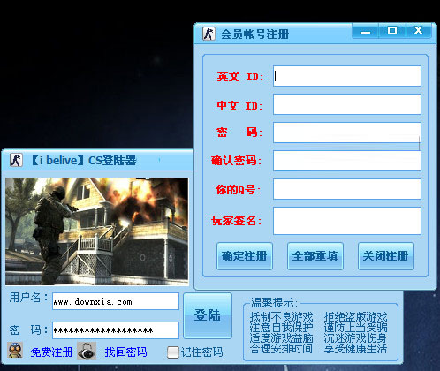Click the 登陆 button in the login window

[x=208, y=315]
